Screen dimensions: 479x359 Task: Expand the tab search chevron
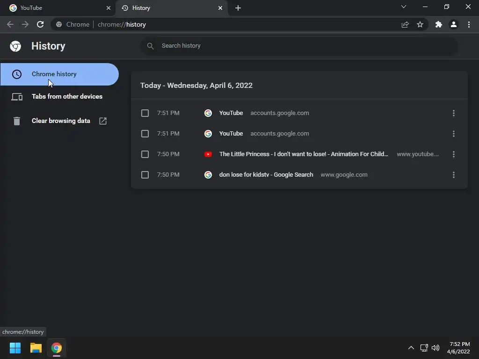pos(404,7)
